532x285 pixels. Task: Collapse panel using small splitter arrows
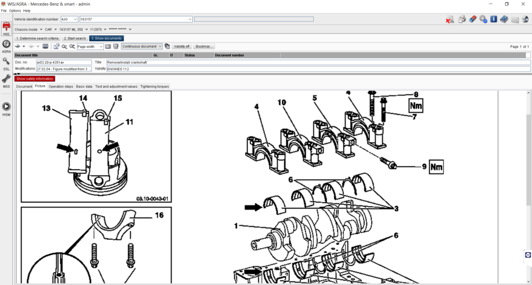(17, 74)
